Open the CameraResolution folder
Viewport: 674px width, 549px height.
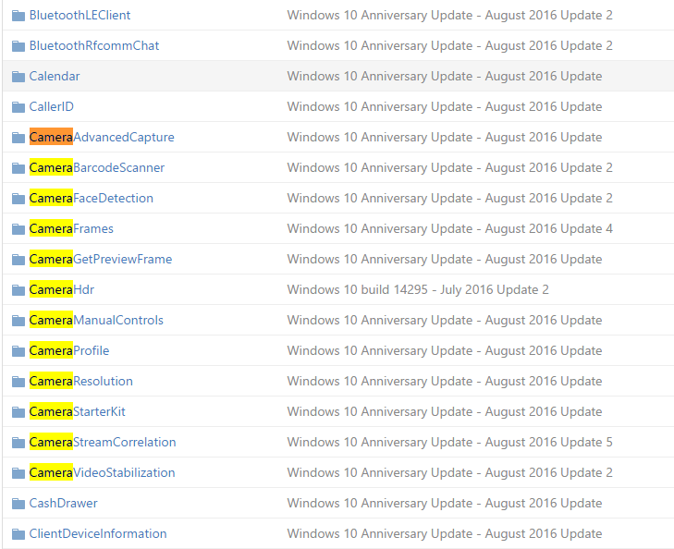(81, 382)
